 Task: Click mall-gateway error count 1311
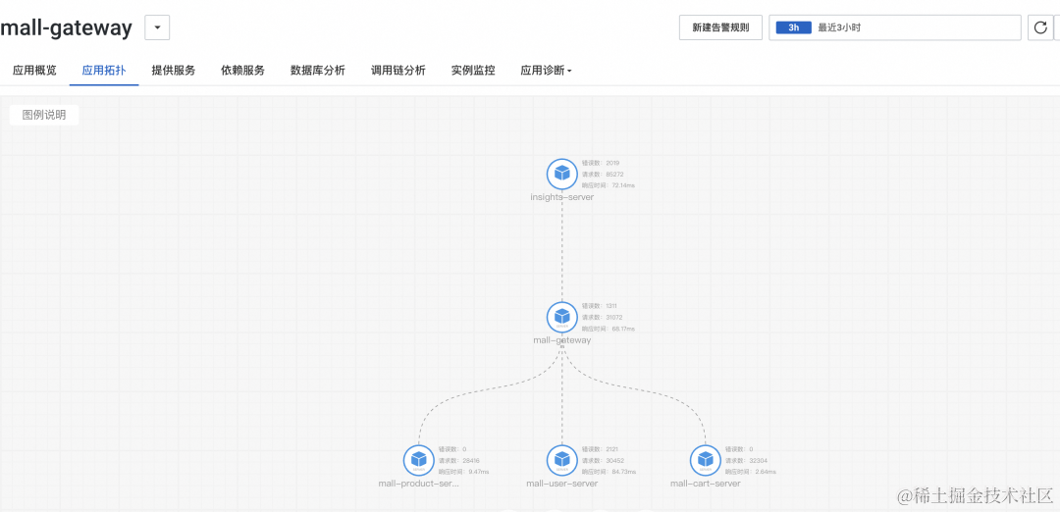click(600, 306)
